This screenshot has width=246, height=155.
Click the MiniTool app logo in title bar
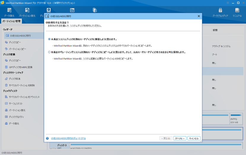point(2,3)
